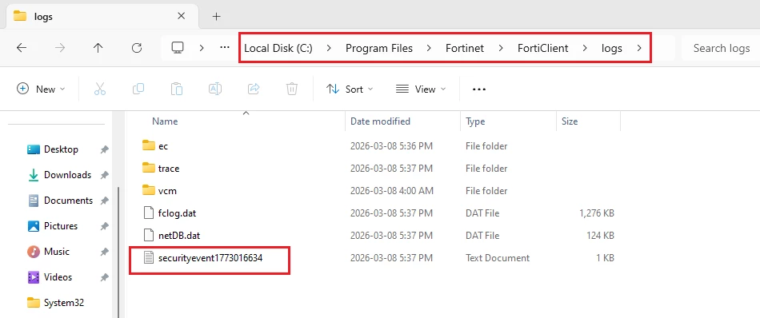Image resolution: width=760 pixels, height=318 pixels.
Task: Click the Copy icon in toolbar
Action: 138,89
